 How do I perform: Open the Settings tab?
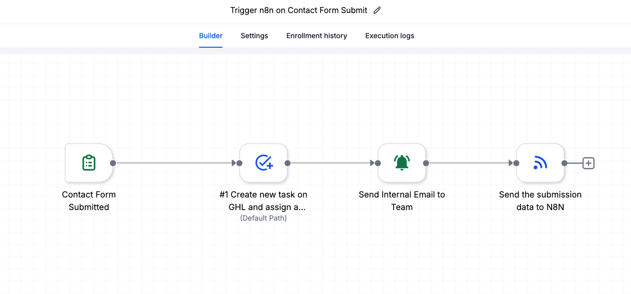[x=255, y=36]
